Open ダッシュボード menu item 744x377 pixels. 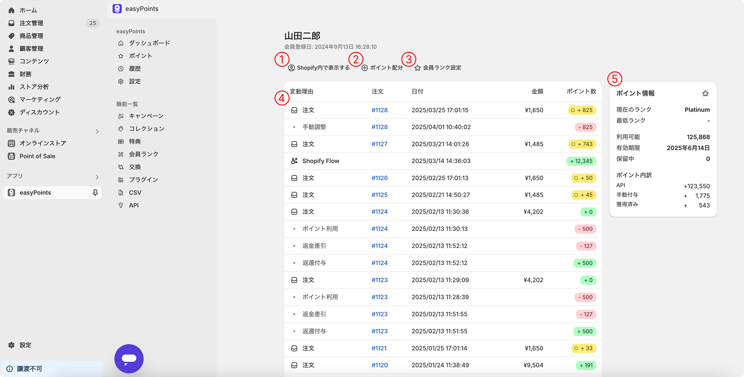150,43
